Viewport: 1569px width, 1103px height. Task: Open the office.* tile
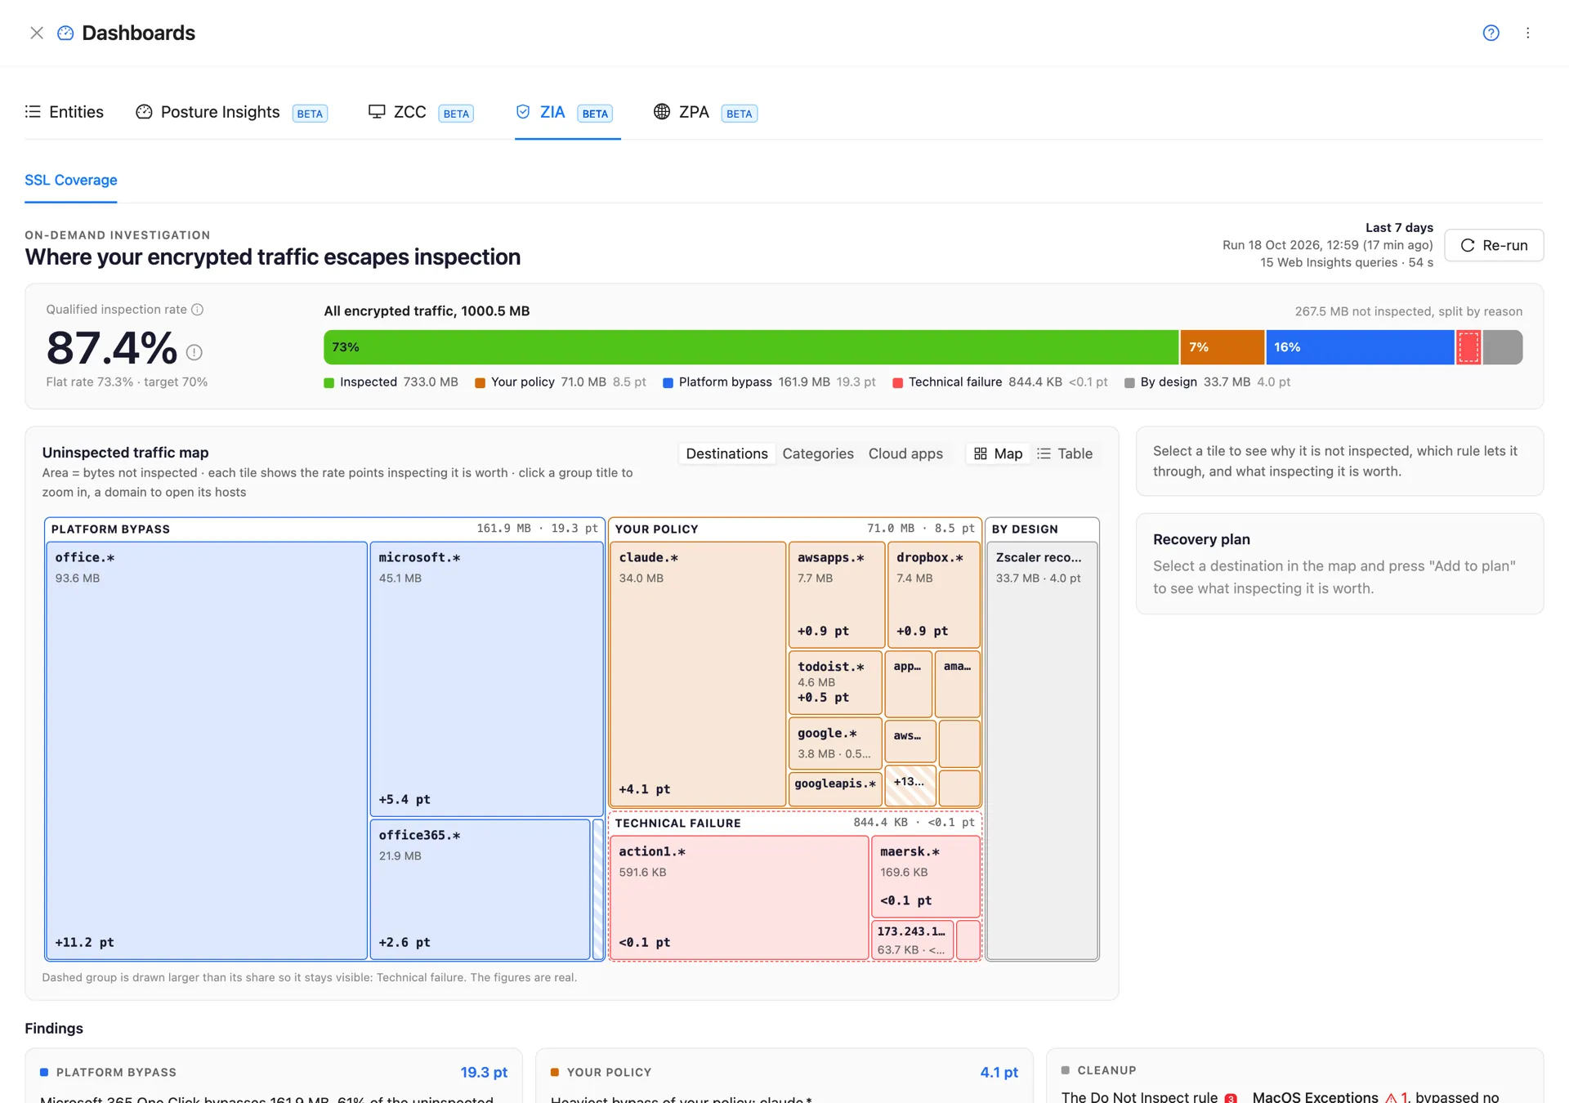tap(207, 750)
